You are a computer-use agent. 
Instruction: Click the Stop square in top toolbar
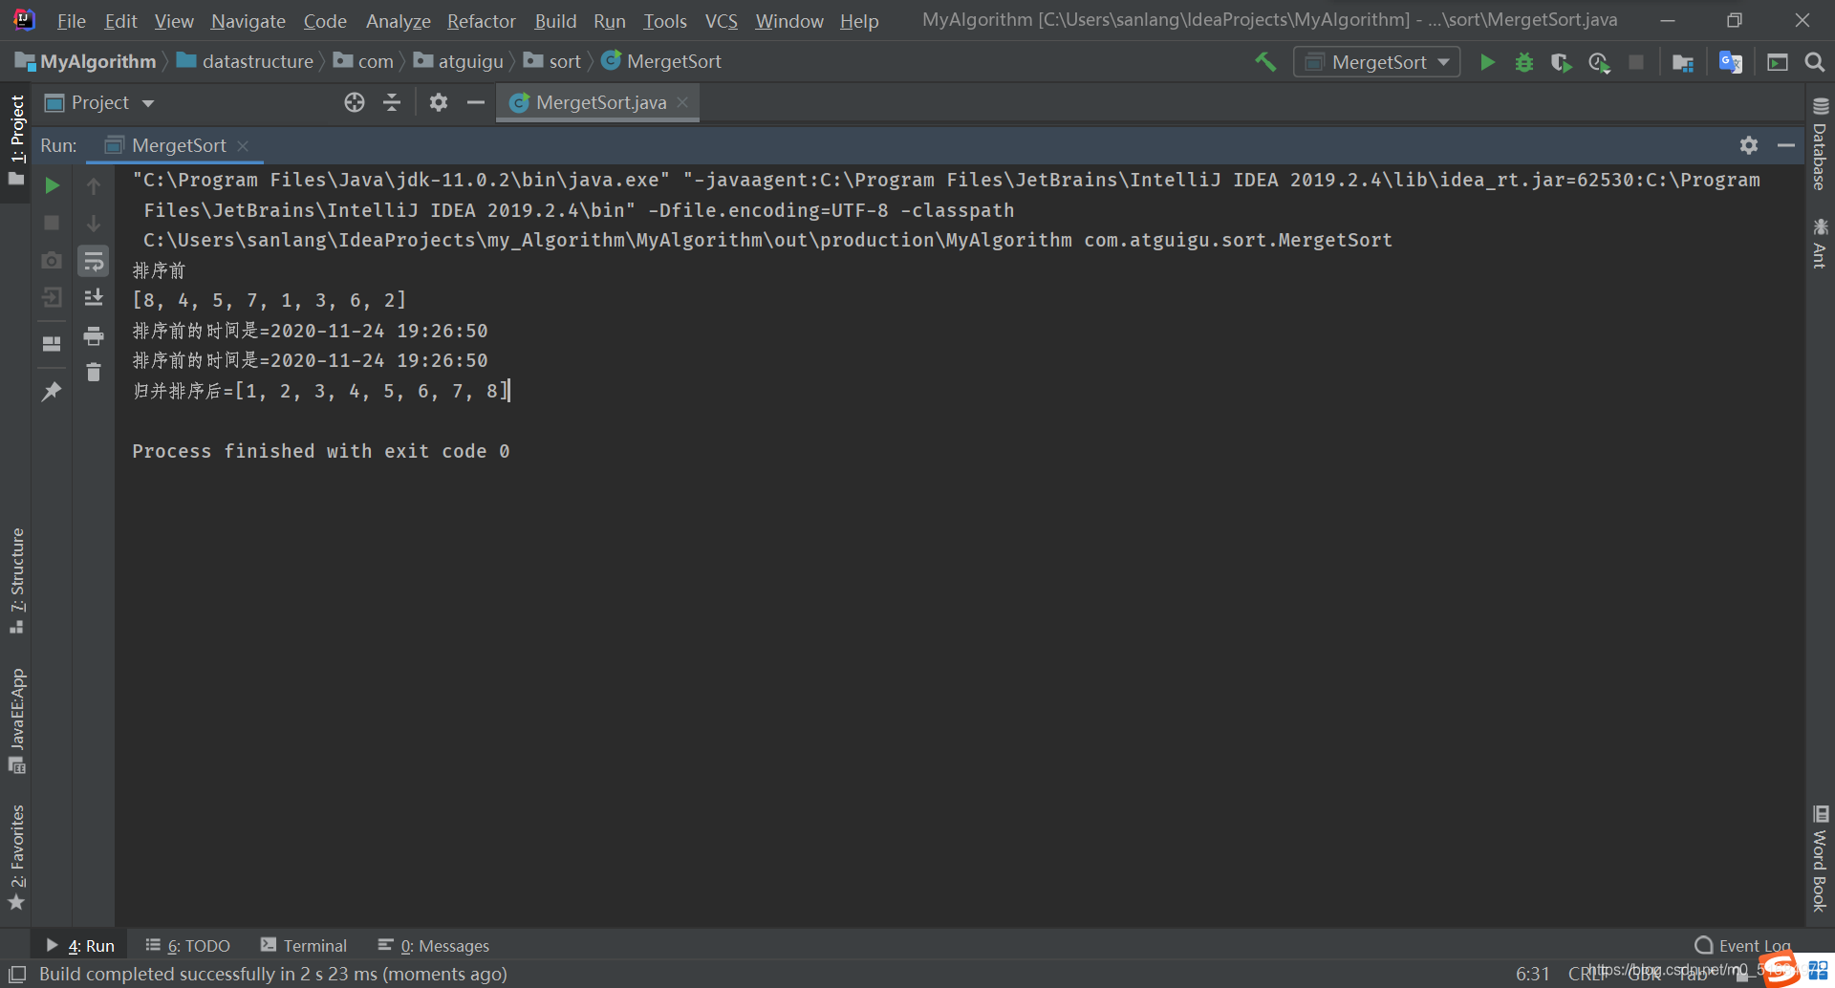(x=1636, y=62)
